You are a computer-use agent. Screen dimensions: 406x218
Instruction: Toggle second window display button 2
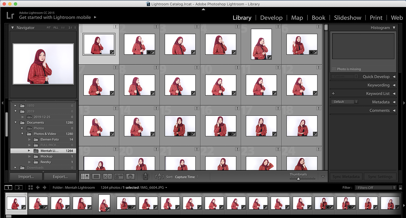[19, 188]
